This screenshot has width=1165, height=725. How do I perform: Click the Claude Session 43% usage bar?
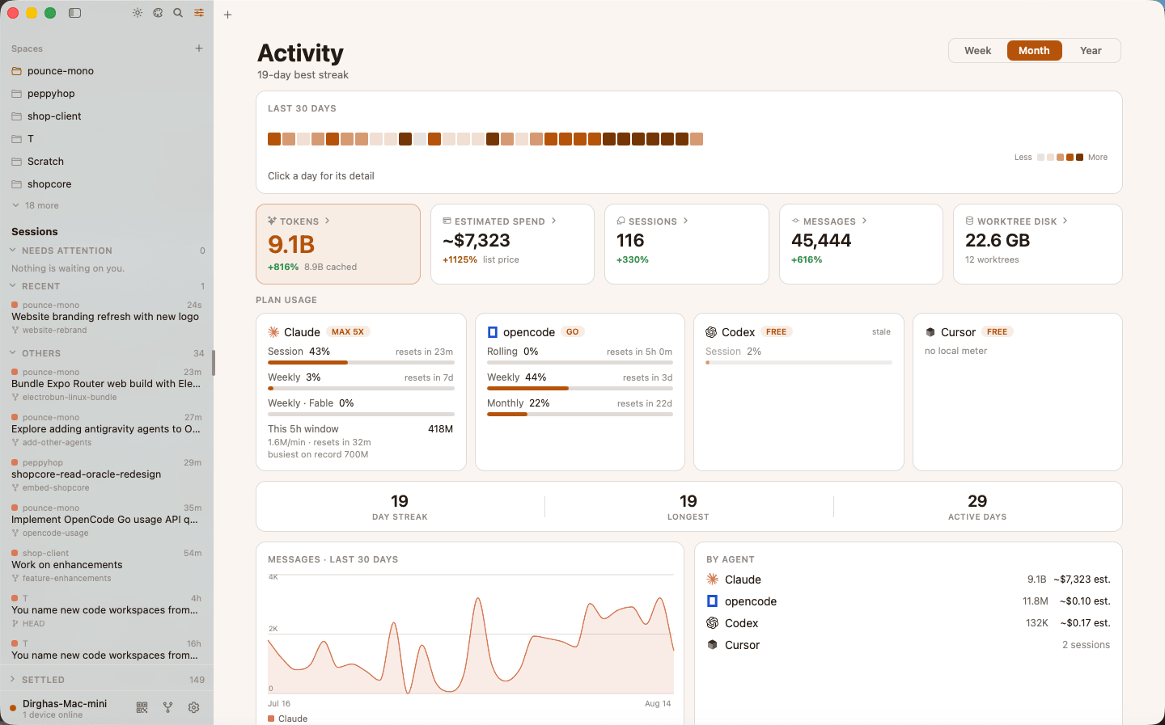(x=361, y=363)
